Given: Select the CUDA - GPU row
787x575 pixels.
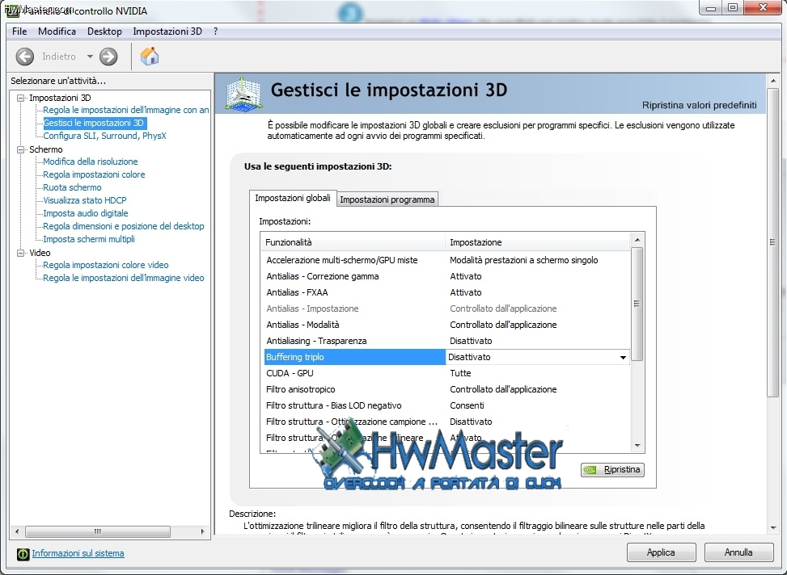Looking at the screenshot, I should pos(446,373).
